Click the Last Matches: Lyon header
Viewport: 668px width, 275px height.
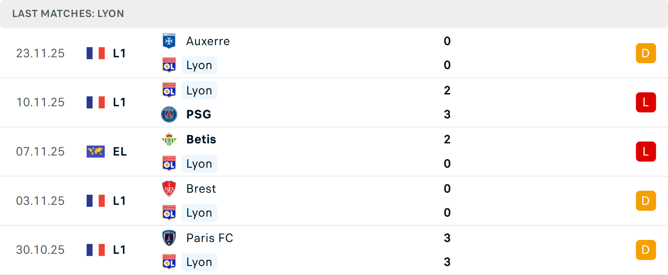click(68, 14)
